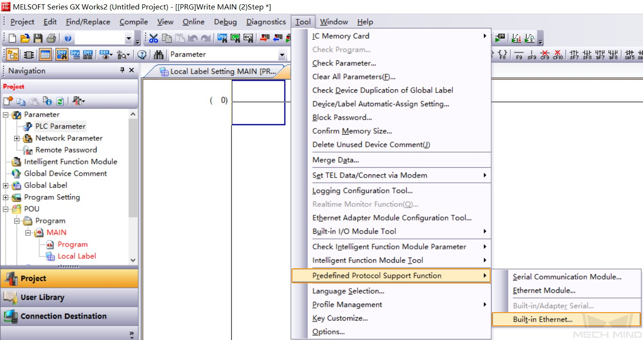Open the empty combo box dropdown in top toolbar
The image size is (643, 340).
tap(129, 39)
